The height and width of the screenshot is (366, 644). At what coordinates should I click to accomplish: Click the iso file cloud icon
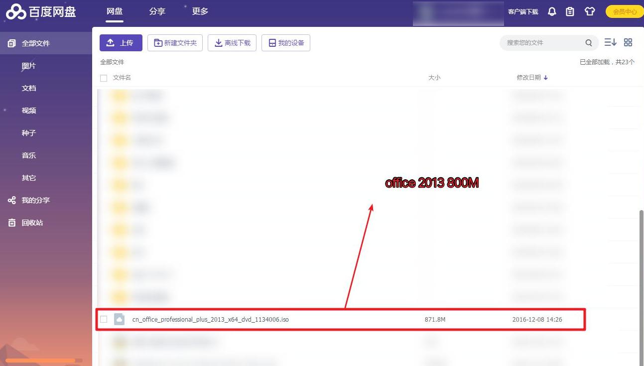(119, 319)
